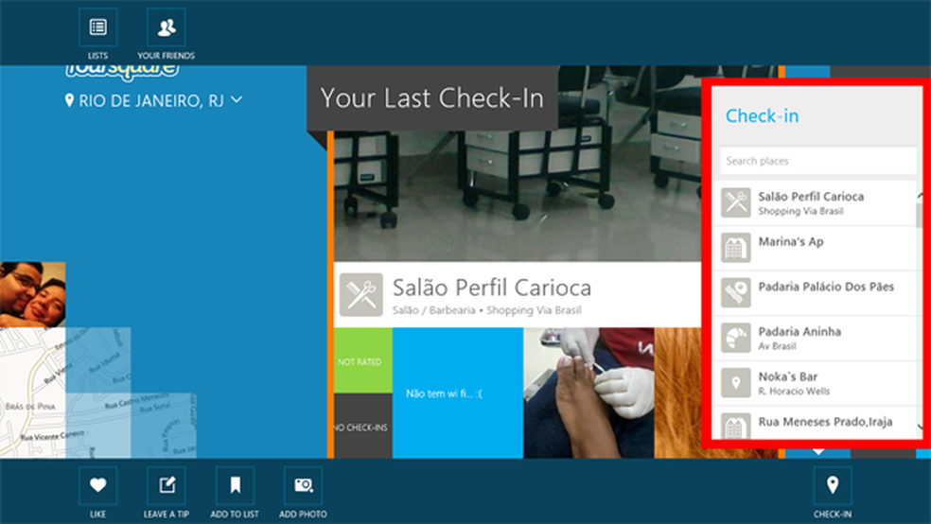The image size is (931, 524).
Task: Click croissant icon next to Padaria Aninha
Action: pos(736,338)
